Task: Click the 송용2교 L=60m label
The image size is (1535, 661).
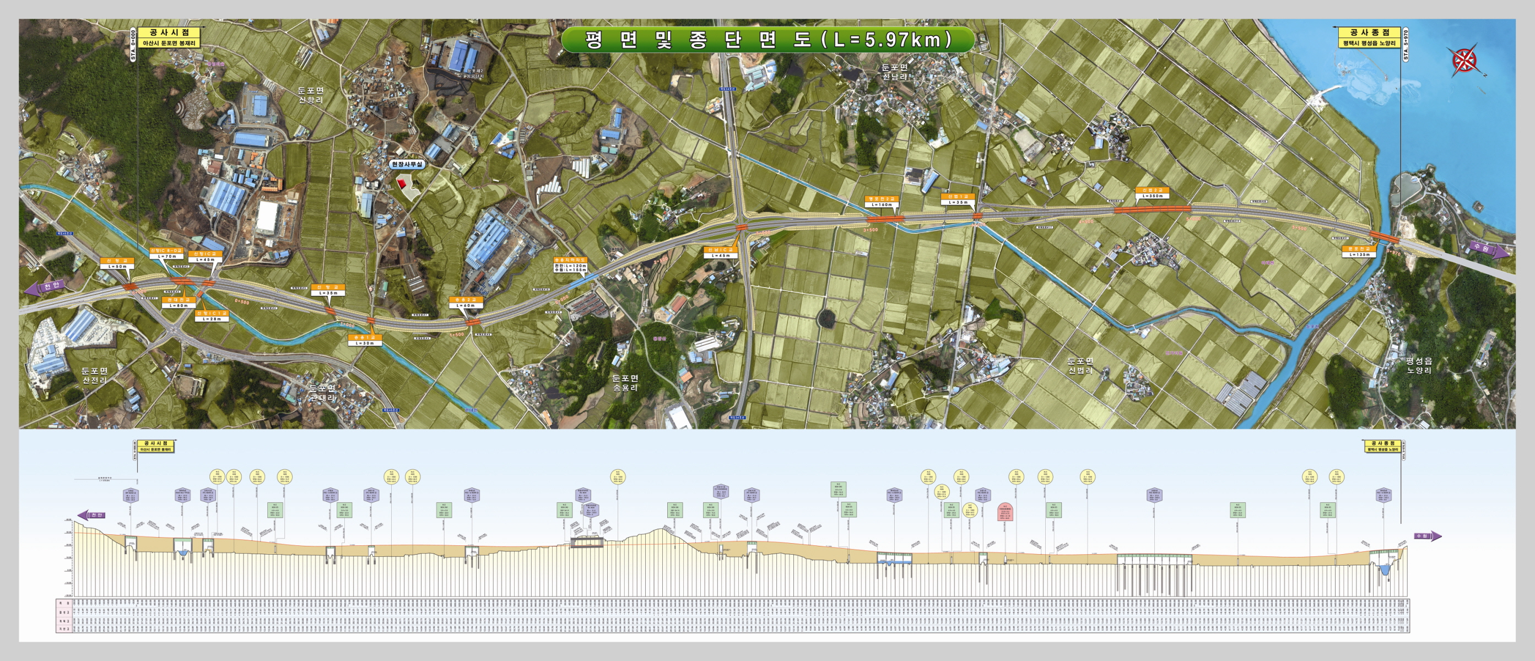Action: [x=466, y=302]
